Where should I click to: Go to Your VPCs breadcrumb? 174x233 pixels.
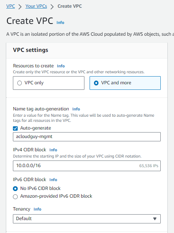coord(36,6)
